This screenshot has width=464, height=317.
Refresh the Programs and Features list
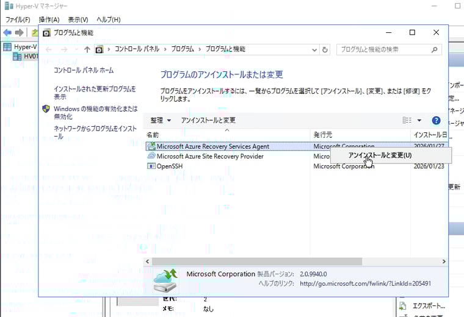click(x=325, y=49)
